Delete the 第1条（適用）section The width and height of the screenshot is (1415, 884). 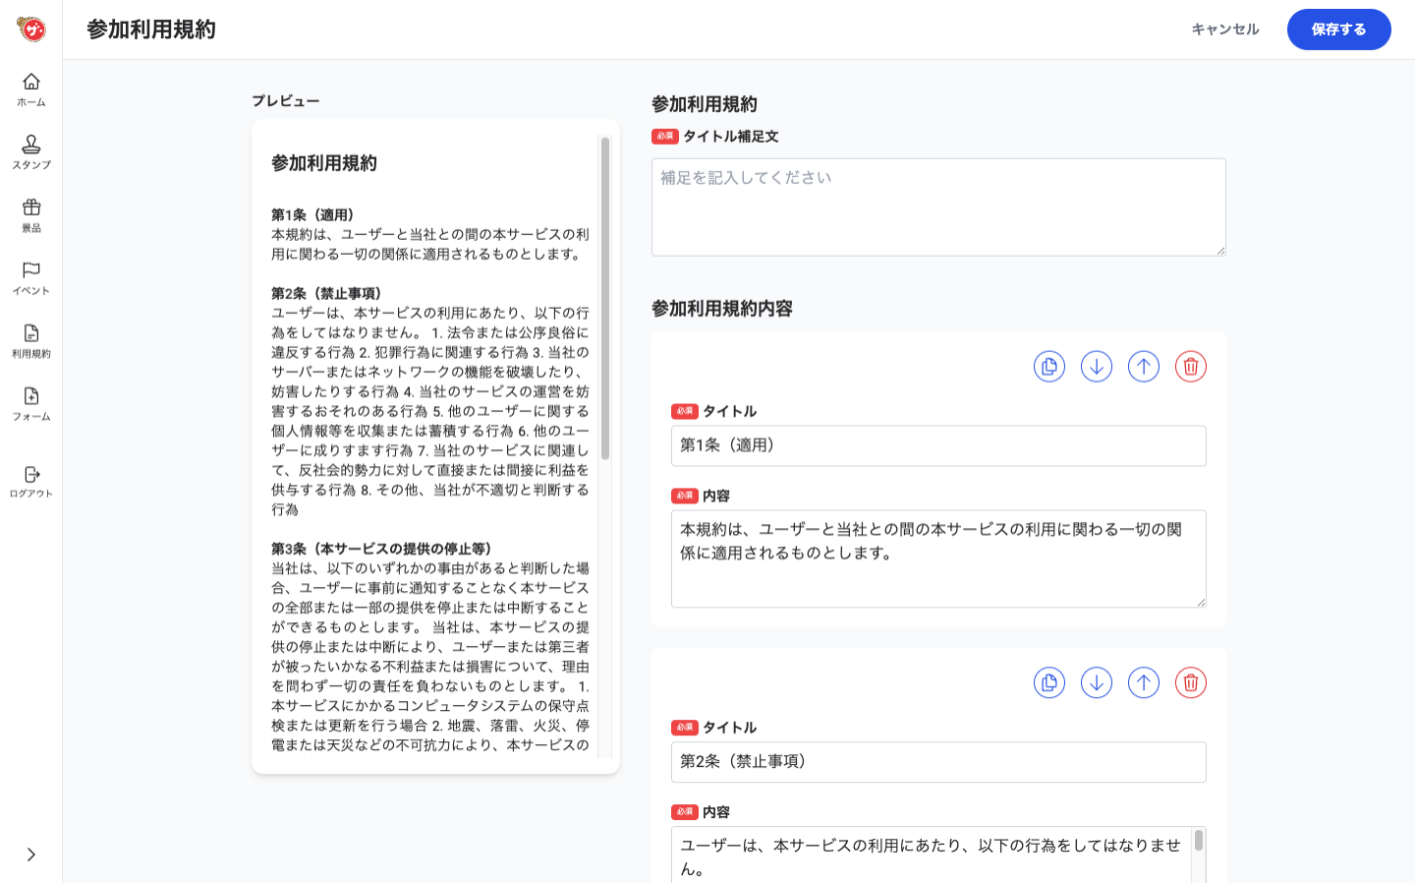1190,366
